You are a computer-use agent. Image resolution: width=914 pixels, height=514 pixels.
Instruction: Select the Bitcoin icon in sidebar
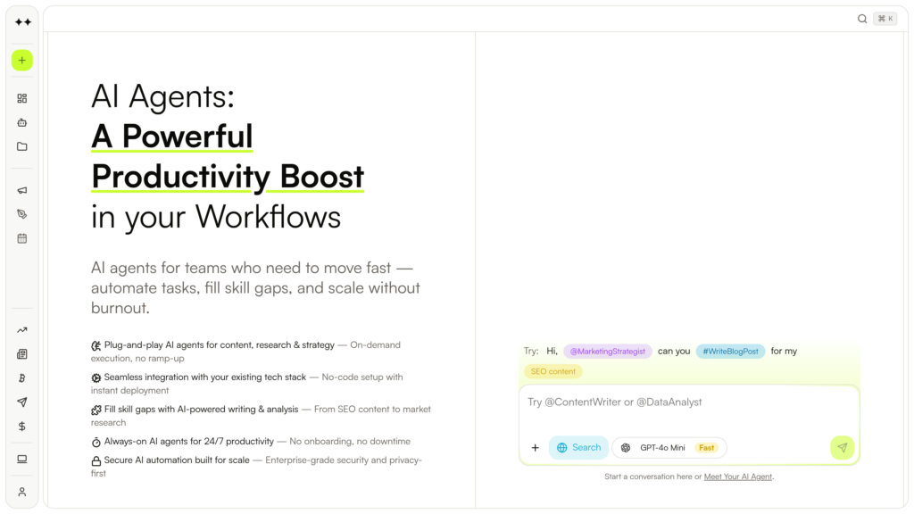tap(22, 378)
